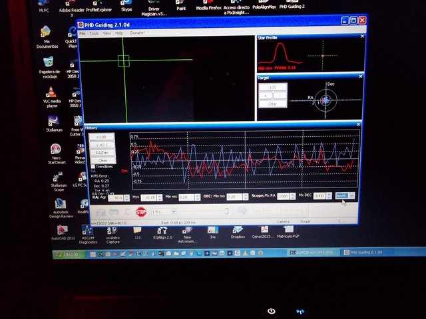Switch to EQMOD ASCOM taskbar item

pos(314,253)
